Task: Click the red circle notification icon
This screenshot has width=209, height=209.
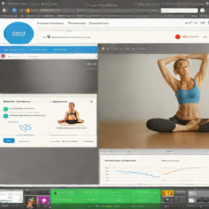Action: (x=178, y=37)
